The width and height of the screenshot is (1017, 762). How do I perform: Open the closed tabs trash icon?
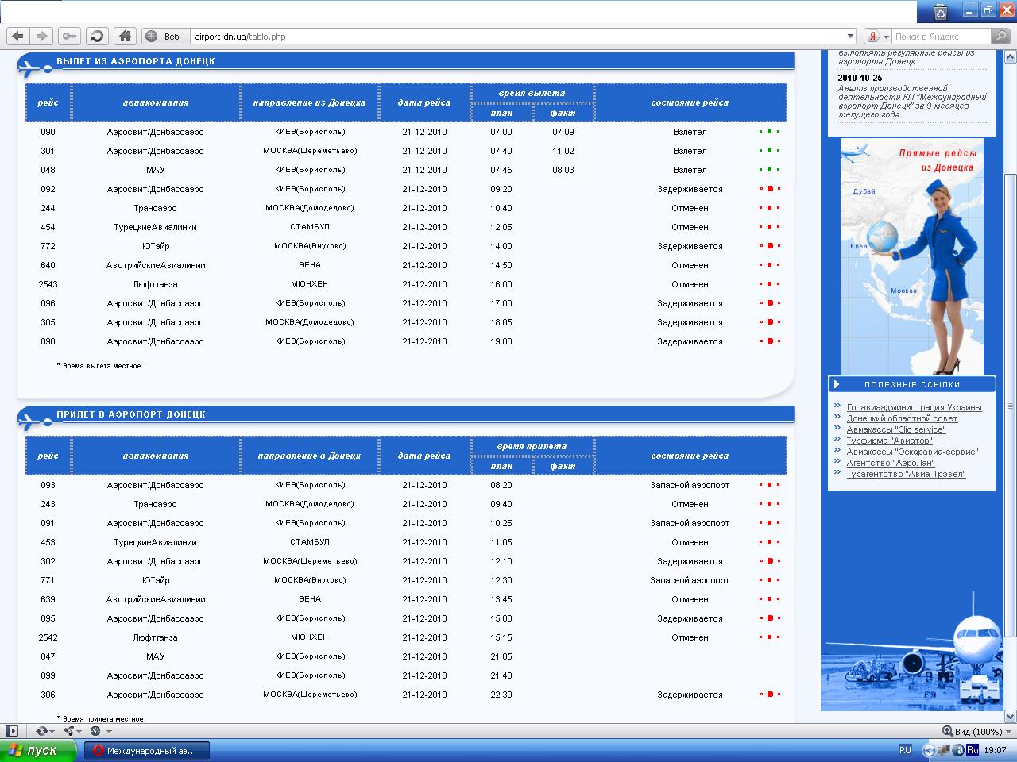[x=941, y=11]
